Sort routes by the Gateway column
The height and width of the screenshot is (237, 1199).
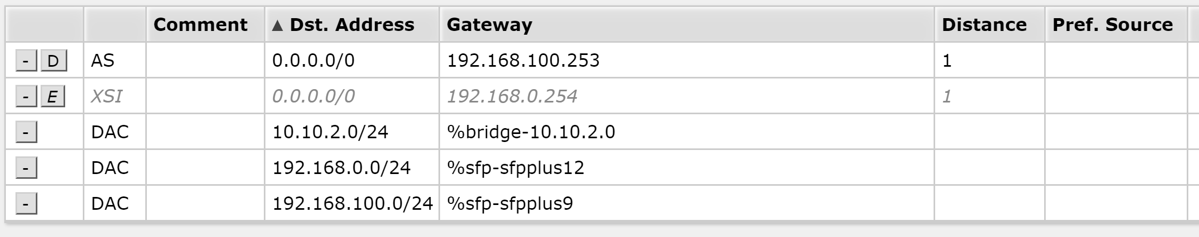coord(489,25)
